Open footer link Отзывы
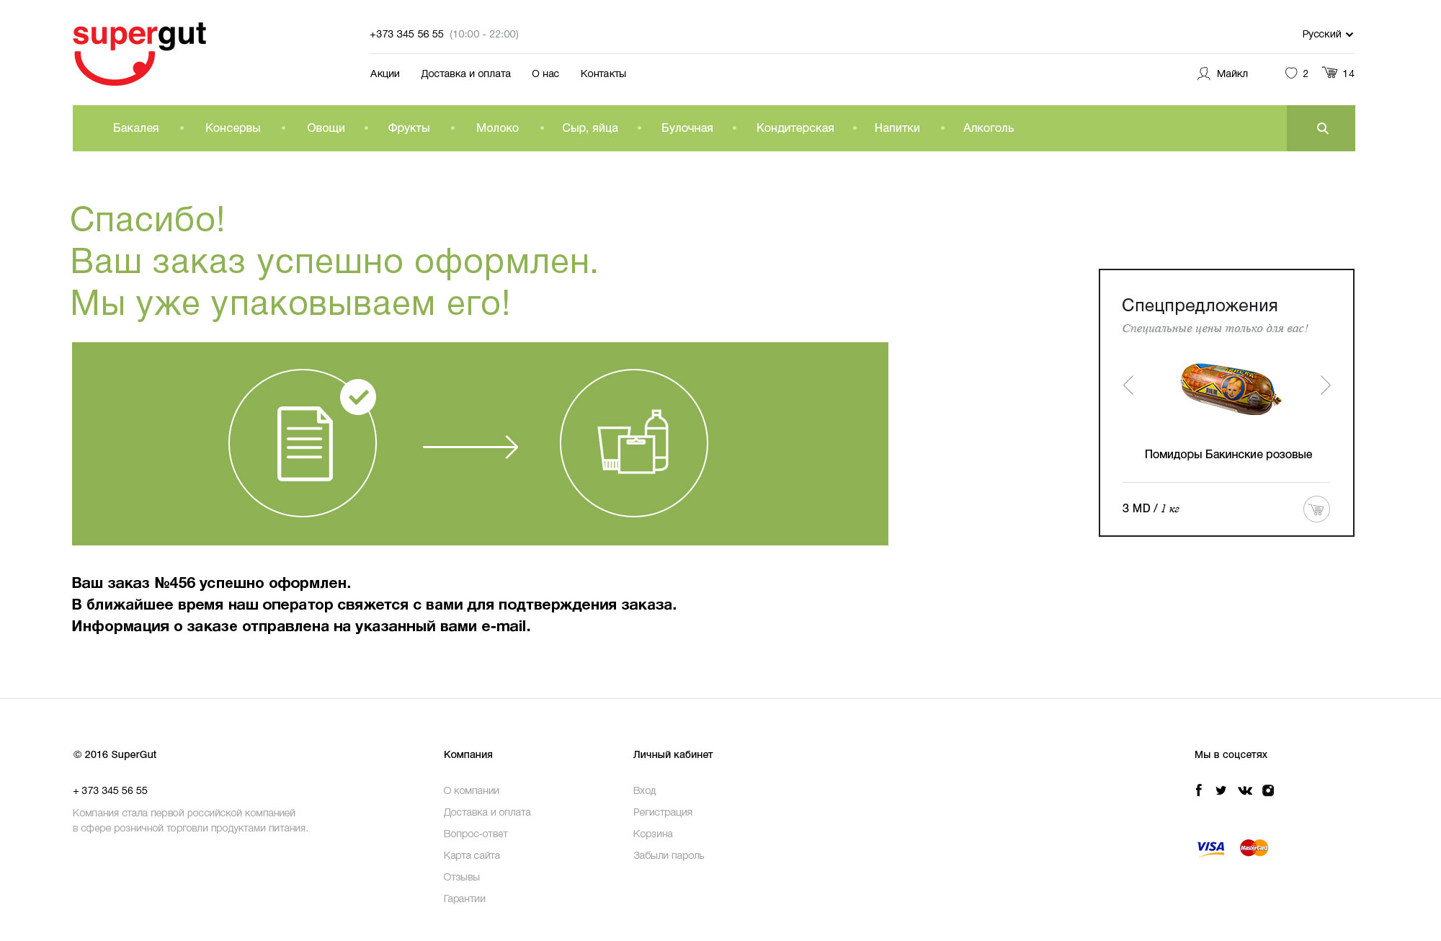This screenshot has width=1441, height=941. point(462,877)
